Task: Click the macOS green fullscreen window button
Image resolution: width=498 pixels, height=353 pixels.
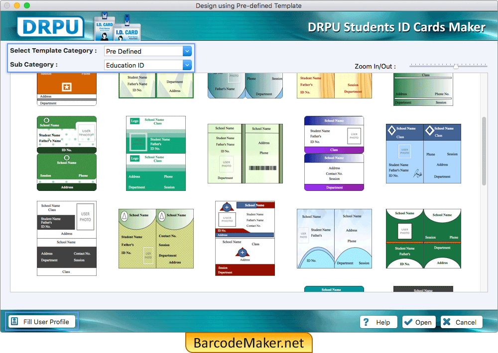Action: (x=27, y=5)
